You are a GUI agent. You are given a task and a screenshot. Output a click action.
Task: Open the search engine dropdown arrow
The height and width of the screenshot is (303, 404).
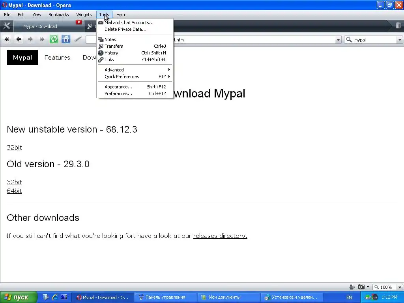click(x=400, y=40)
